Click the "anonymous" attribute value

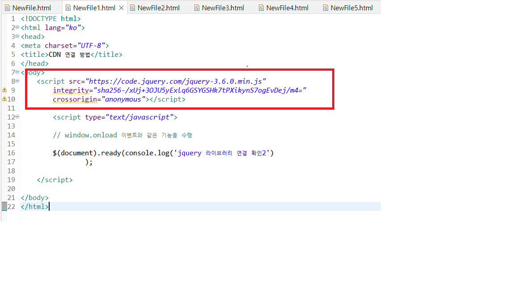pos(123,99)
